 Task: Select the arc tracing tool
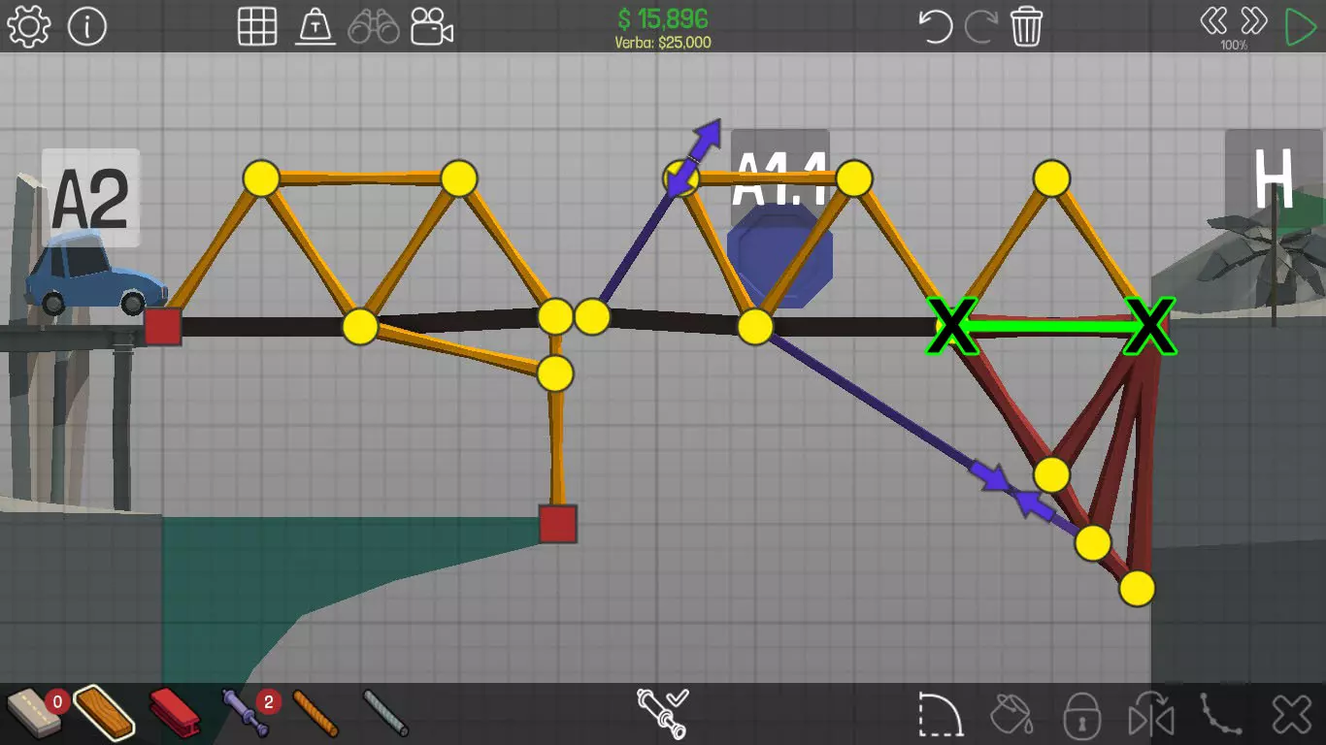tap(941, 716)
